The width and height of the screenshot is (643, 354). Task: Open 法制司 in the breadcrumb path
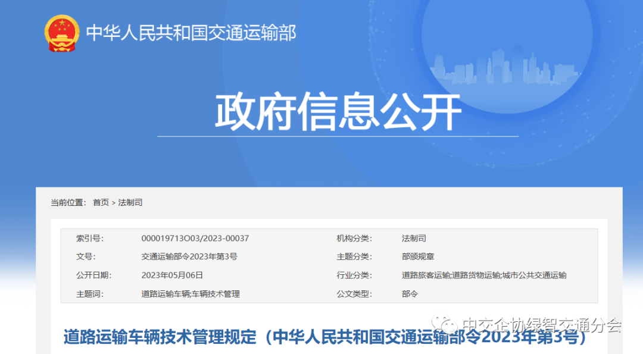click(130, 203)
